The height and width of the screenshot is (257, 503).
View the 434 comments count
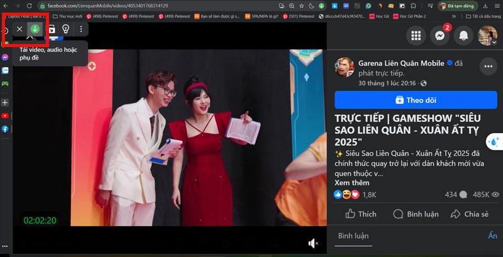[x=455, y=195]
